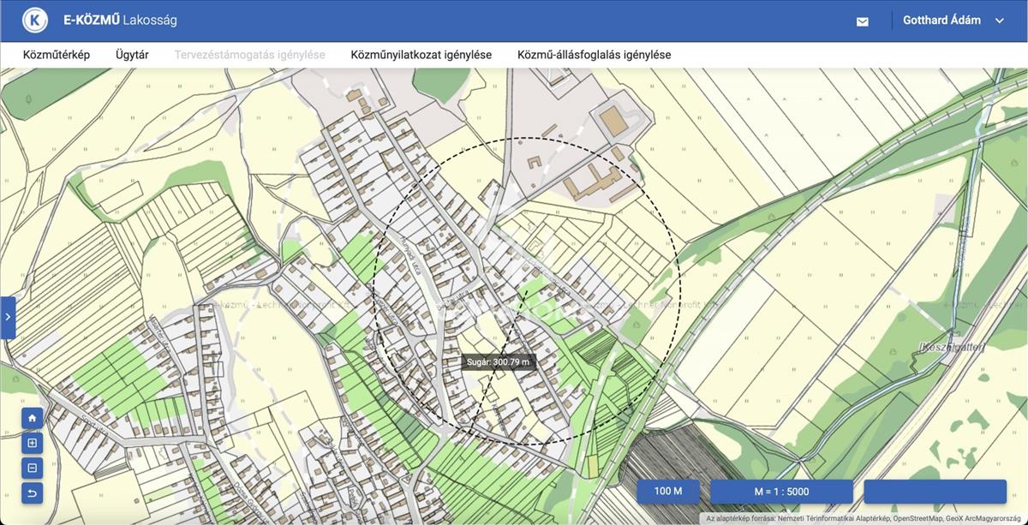1028x525 pixels.
Task: Click the disabled Tervezéstámogatás igénylése item
Action: (249, 55)
